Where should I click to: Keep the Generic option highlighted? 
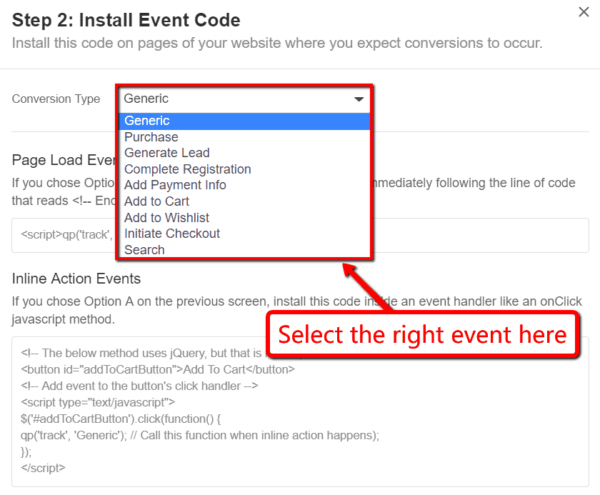point(146,120)
